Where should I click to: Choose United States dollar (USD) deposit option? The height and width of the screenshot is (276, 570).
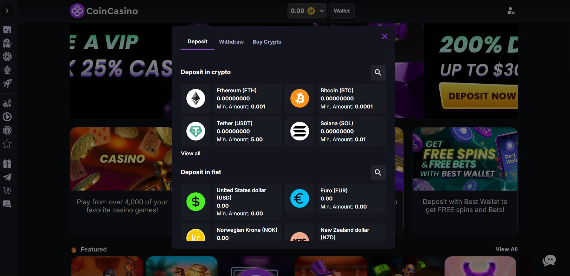click(247, 202)
